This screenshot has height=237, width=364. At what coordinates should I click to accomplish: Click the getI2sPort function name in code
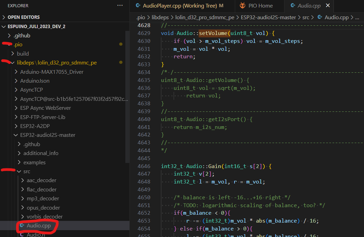click(224, 119)
